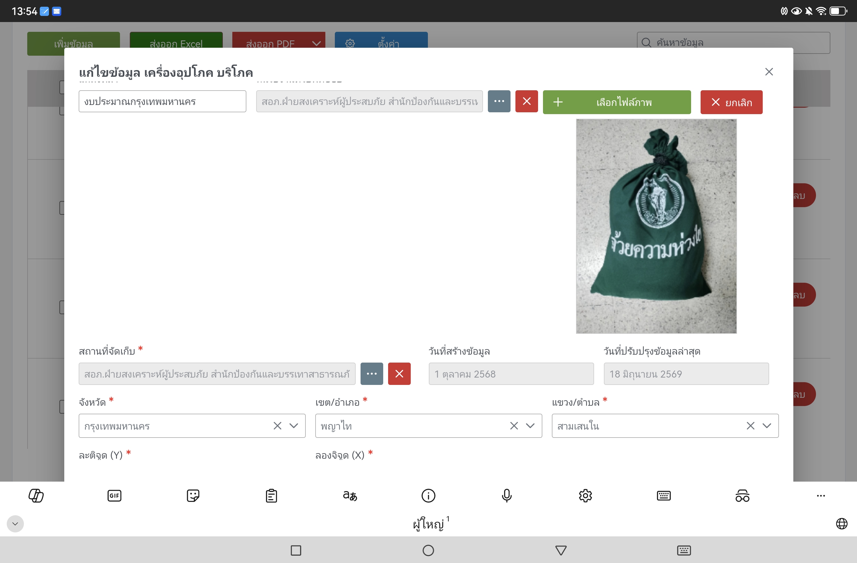Tap keyboard switcher icon in navigation bar
This screenshot has width=857, height=563.
684,550
